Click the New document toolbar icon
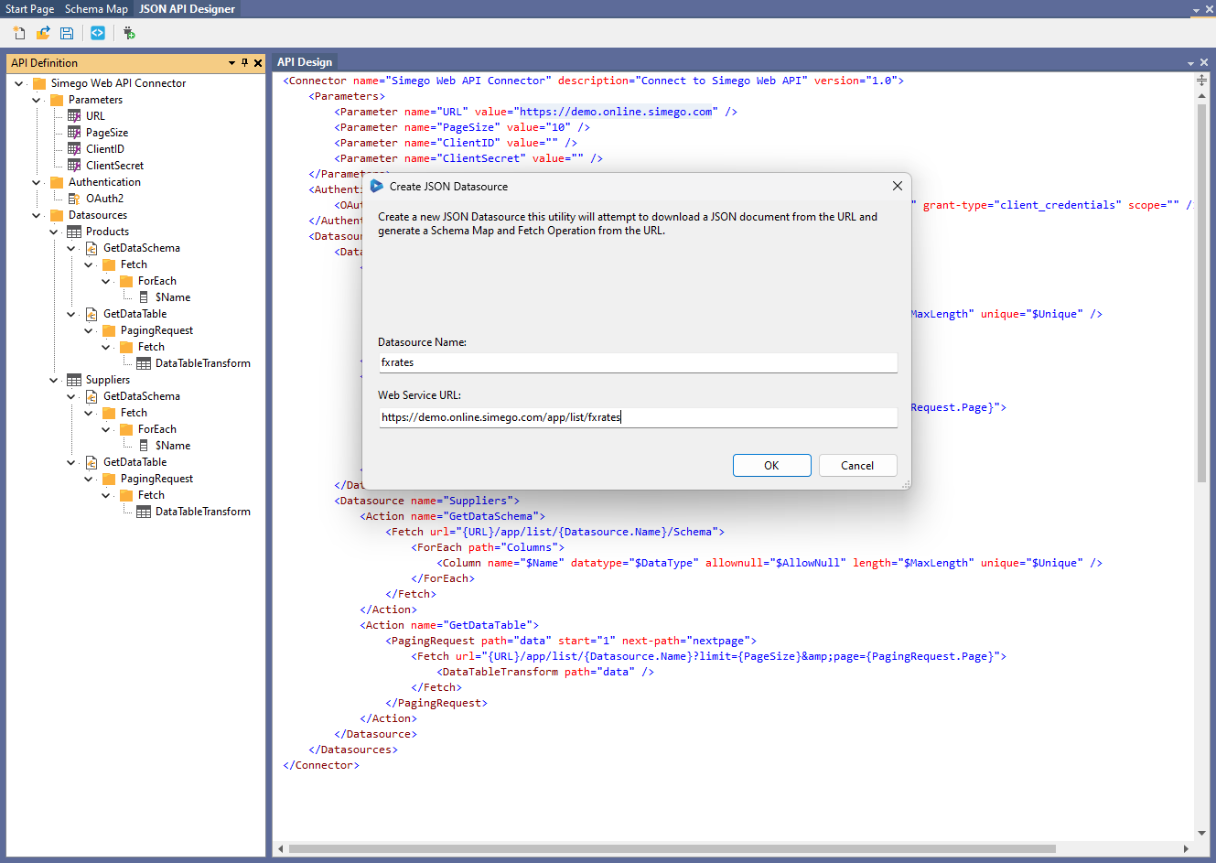This screenshot has height=863, width=1216. (x=19, y=33)
